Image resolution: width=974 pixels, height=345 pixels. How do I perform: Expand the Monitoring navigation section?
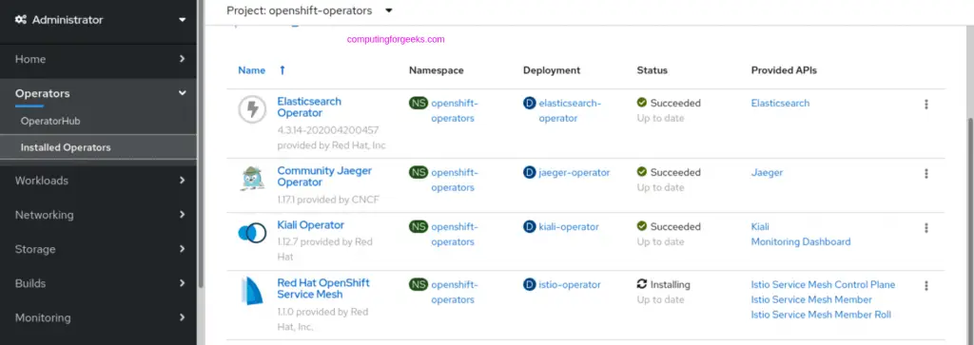click(x=98, y=317)
